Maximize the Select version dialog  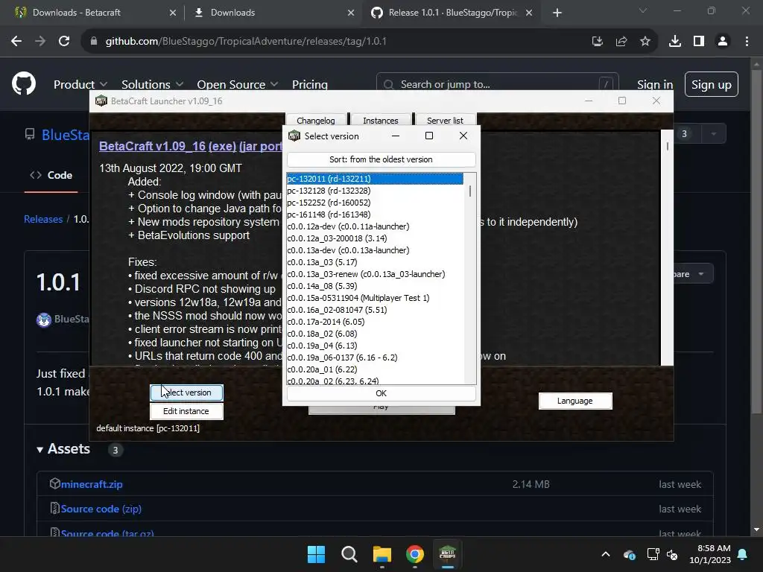point(428,136)
